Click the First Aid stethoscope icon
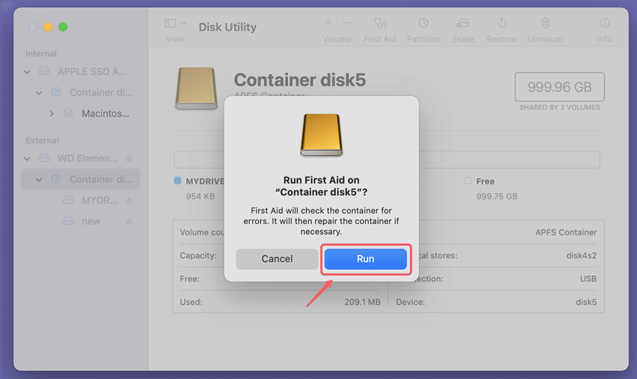Viewport: 637px width, 379px height. tap(380, 24)
